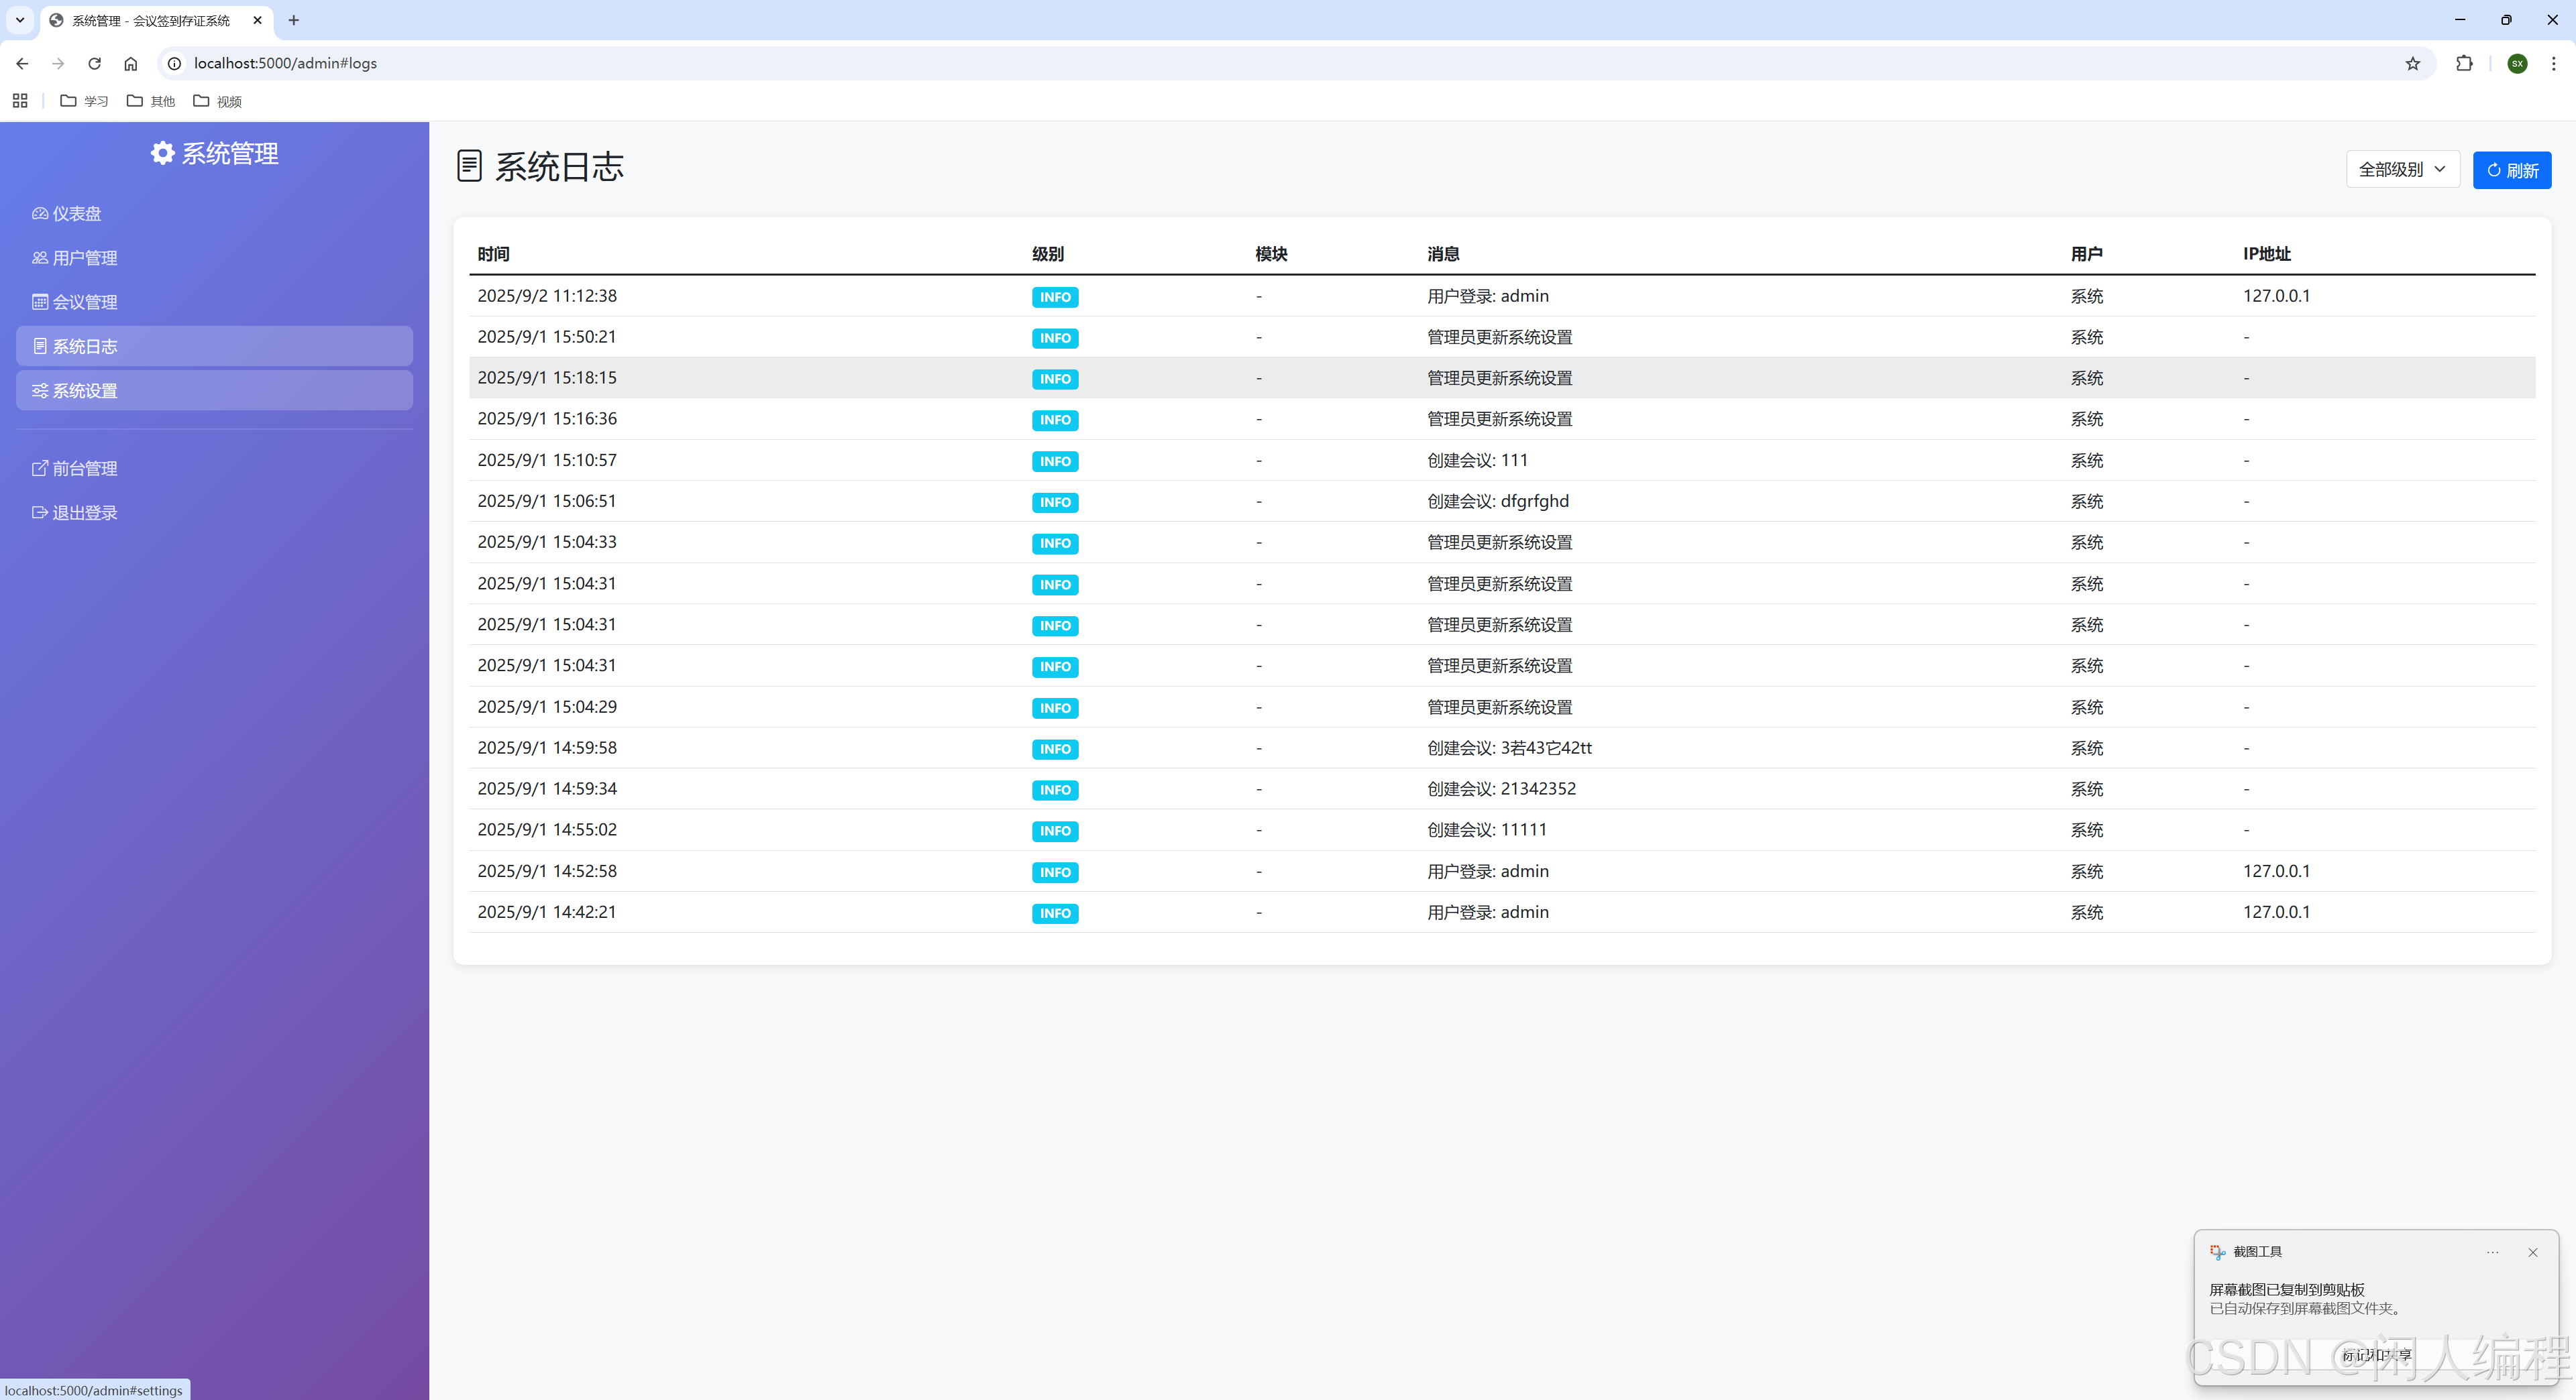Click the IP 127.0.0.1 in the 11:12:38 row
This screenshot has height=1400, width=2576.
[2276, 296]
